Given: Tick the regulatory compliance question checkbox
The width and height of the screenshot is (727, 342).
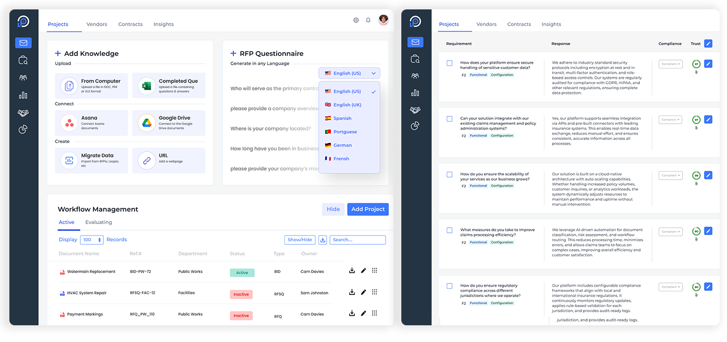Looking at the screenshot, I should 449,286.
